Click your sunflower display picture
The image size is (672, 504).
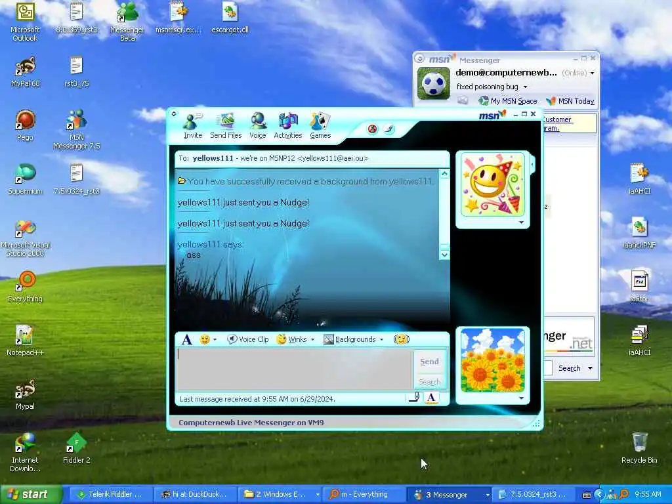click(x=492, y=360)
